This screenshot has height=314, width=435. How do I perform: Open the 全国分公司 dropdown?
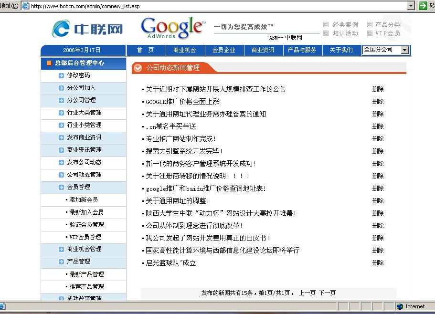point(405,50)
